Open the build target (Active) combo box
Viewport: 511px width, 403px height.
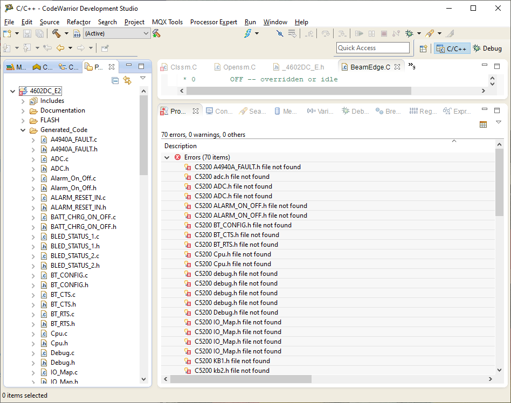tap(116, 33)
